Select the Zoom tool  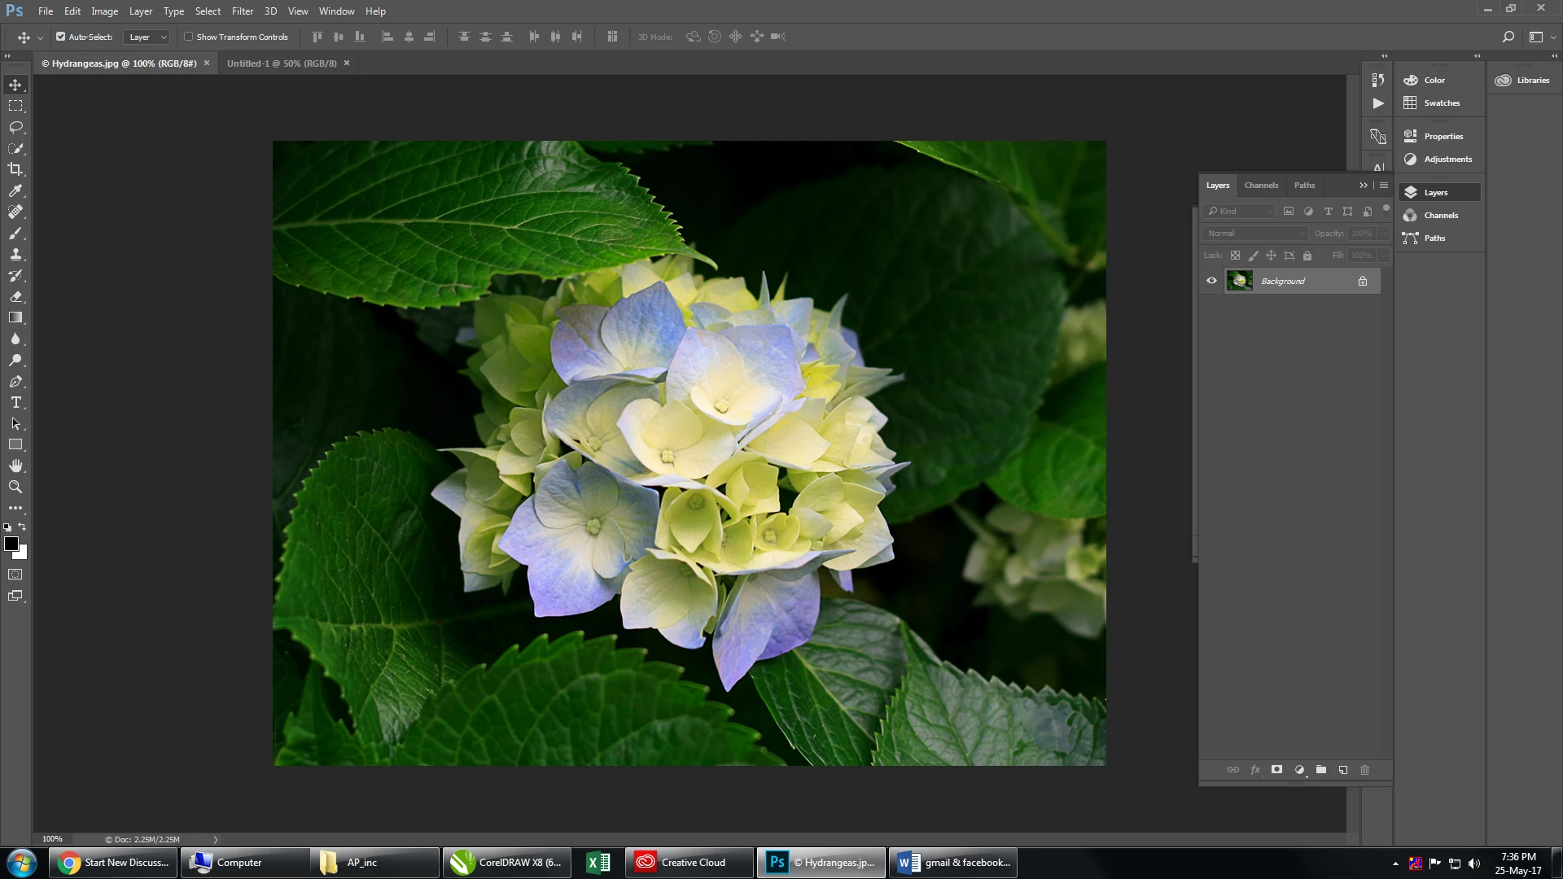pos(15,487)
